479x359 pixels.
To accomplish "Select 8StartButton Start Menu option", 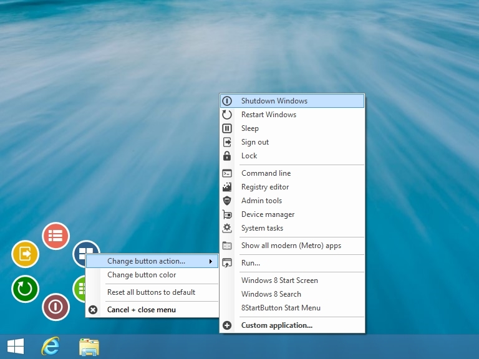I will point(292,308).
